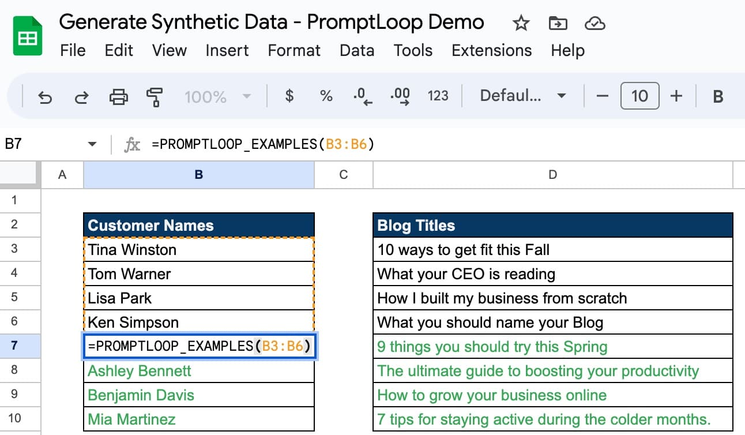Screen dimensions: 745x435
Task: Select 'The ultimate guide to boosting your productivity'
Action: [x=553, y=370]
